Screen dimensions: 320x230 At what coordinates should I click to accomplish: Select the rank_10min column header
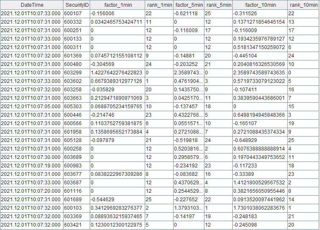303,5
